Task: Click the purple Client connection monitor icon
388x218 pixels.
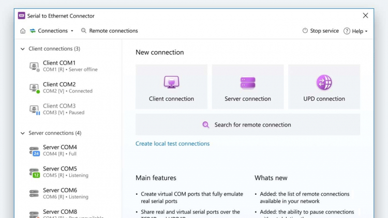Action: [x=171, y=82]
